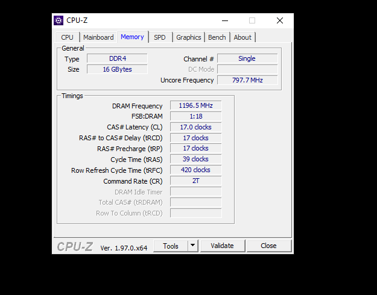Screen dimensions: 377x295
Task: Click the Close button at bottom
Action: click(269, 246)
